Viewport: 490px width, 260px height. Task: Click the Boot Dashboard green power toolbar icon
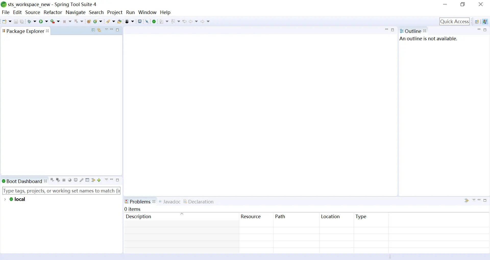click(x=154, y=21)
